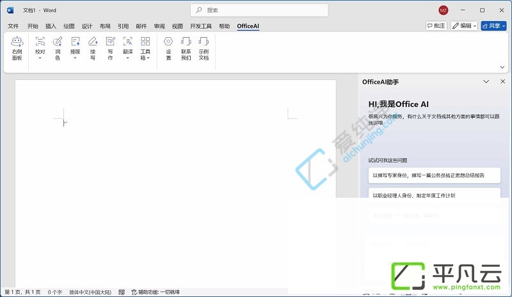This screenshot has height=297, width=512.
Task: Click the accessibility status 辅助功能: 一切就绪
Action: [156, 292]
